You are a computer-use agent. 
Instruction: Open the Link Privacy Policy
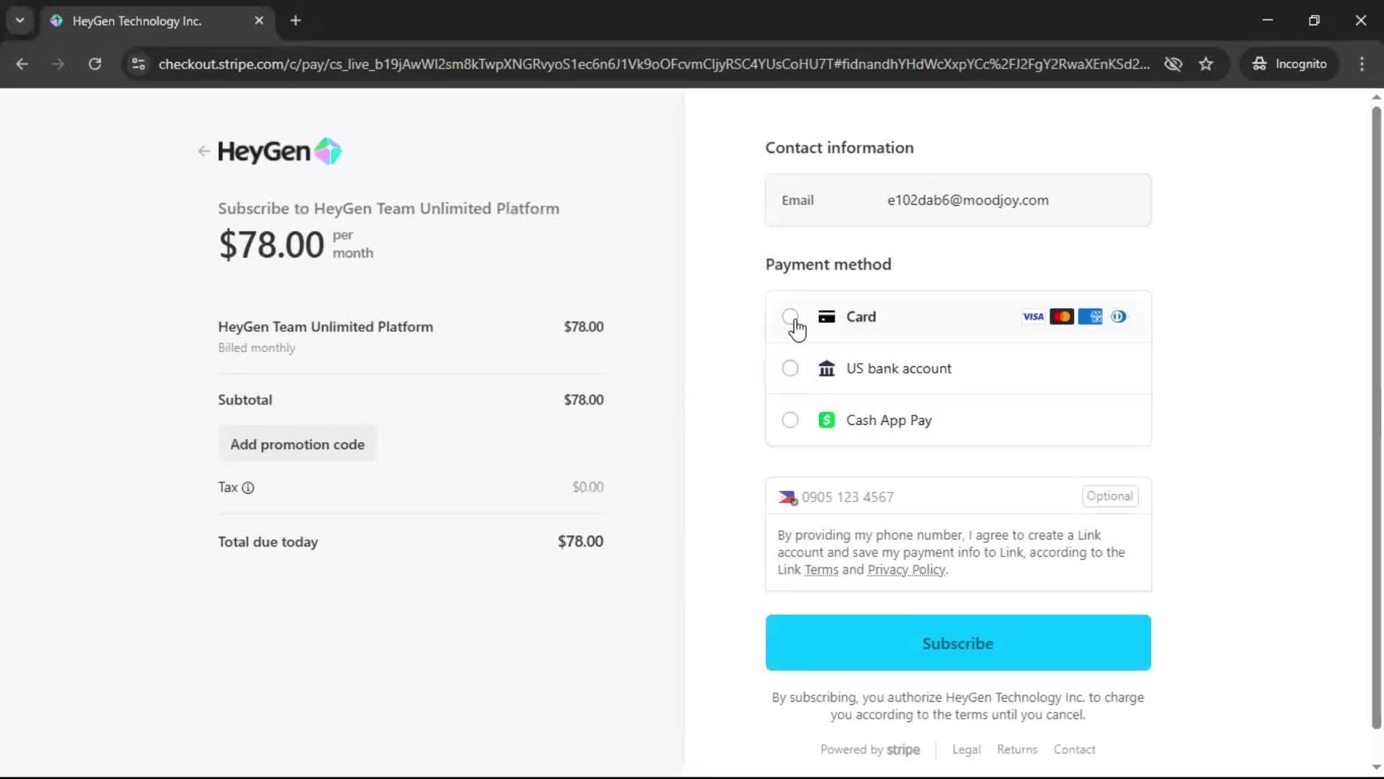[906, 570]
